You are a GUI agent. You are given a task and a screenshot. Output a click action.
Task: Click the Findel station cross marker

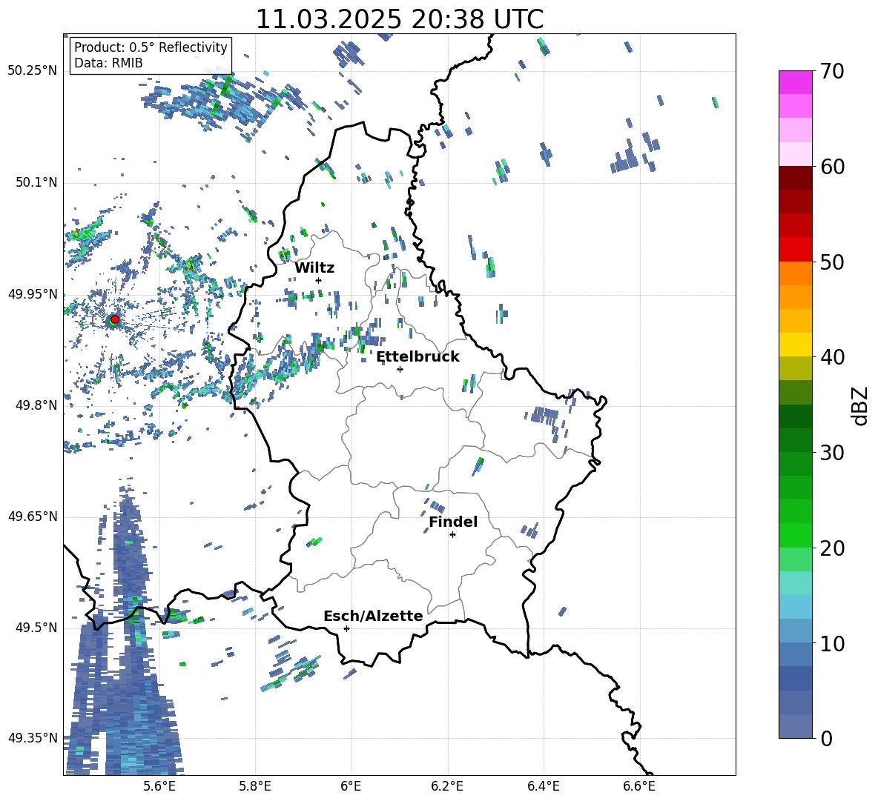point(452,535)
